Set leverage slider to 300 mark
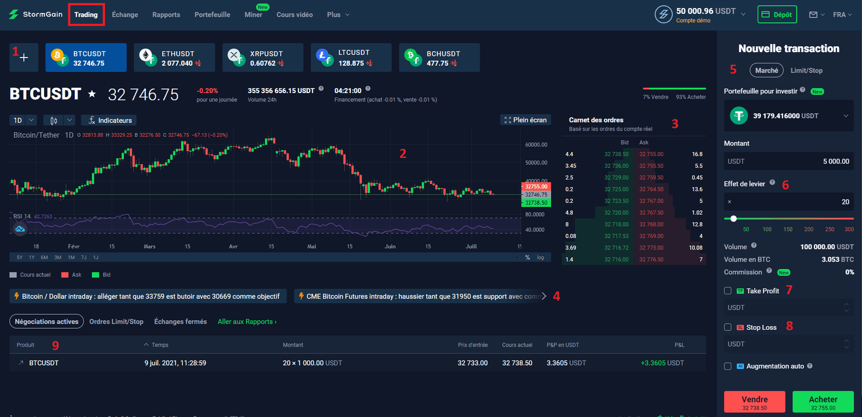The height and width of the screenshot is (417, 862). pyautogui.click(x=849, y=229)
